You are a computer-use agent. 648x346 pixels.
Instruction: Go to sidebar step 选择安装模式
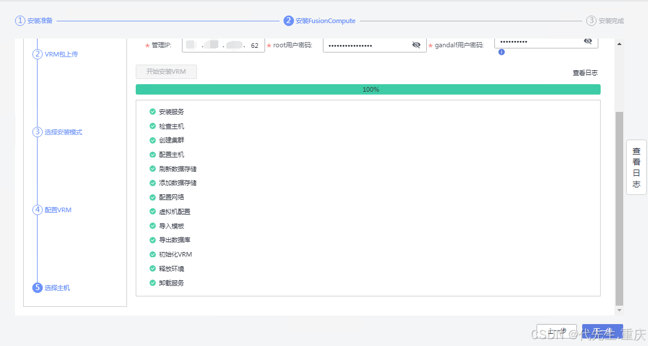(x=57, y=132)
